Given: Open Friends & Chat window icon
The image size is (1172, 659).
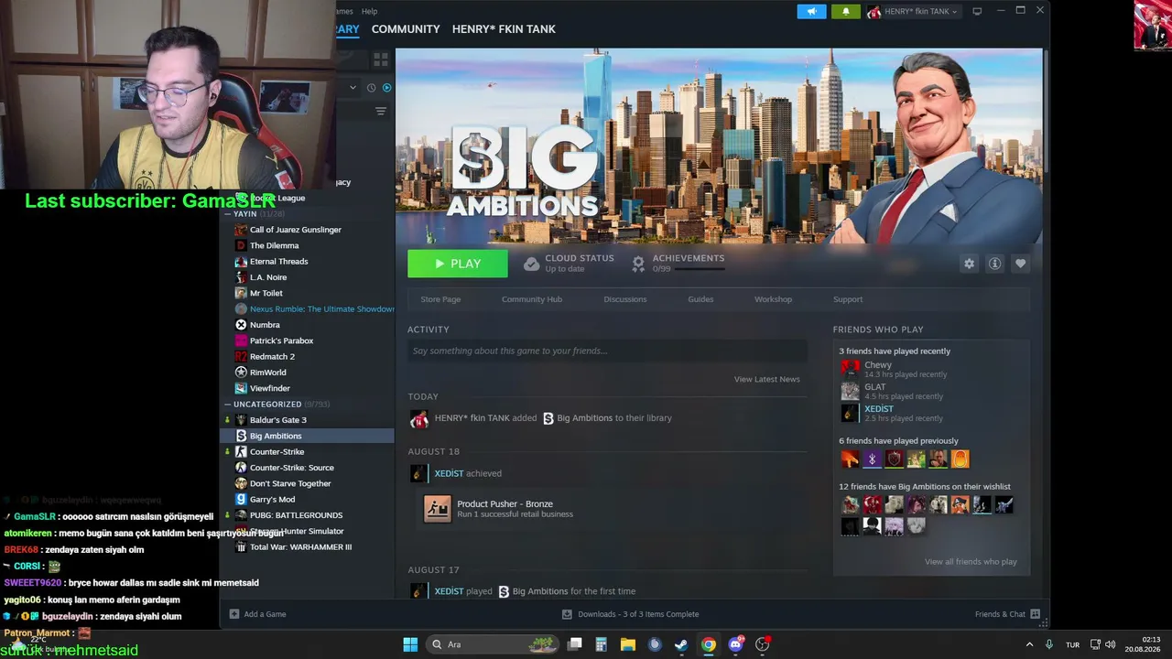Looking at the screenshot, I should click(x=1035, y=614).
